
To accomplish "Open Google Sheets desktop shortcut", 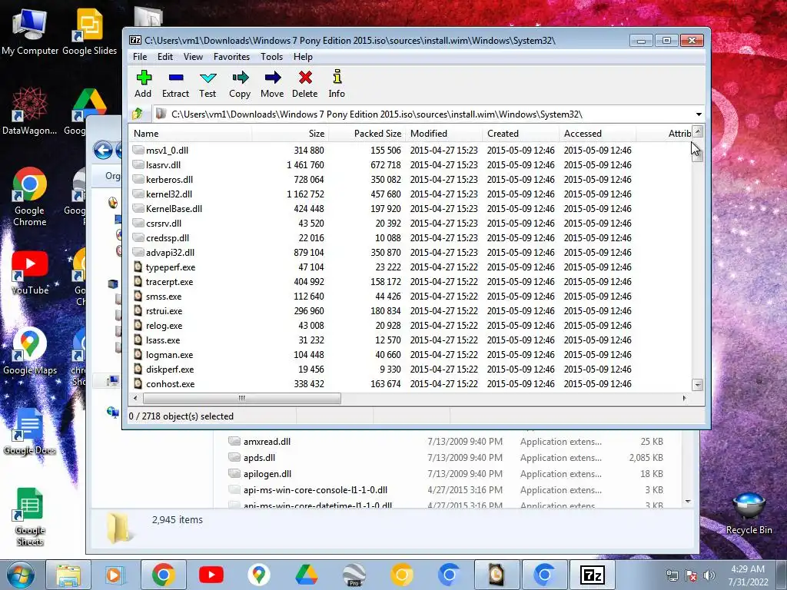I will tap(30, 518).
